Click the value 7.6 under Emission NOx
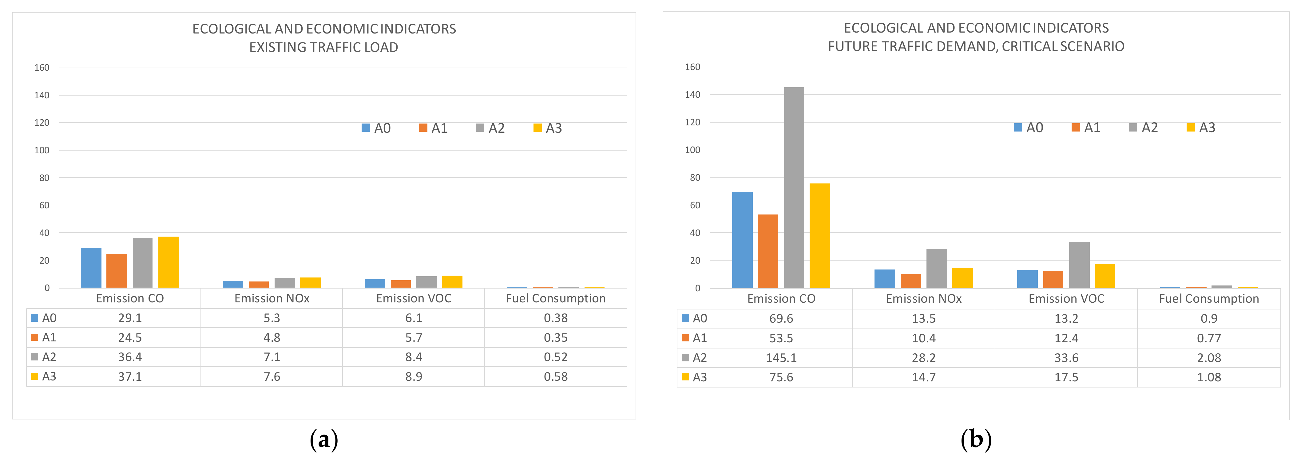 click(272, 376)
